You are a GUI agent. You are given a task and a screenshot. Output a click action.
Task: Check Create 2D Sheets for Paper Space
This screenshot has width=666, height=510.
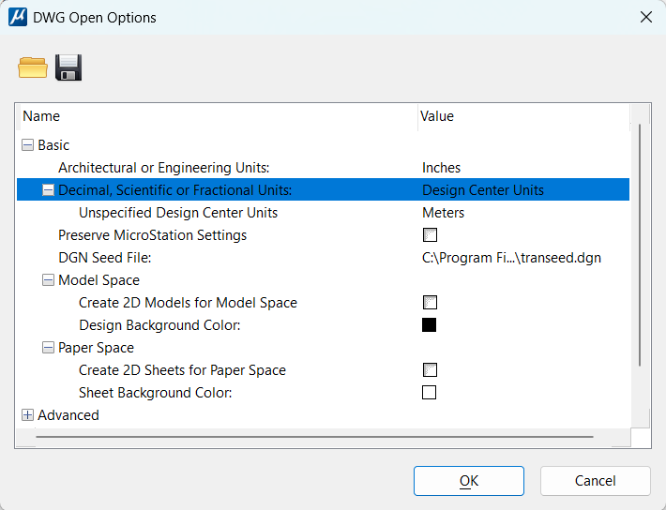[x=430, y=370]
